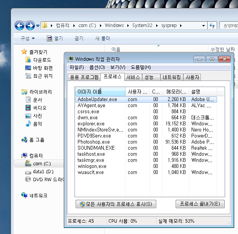Select the 홈 그룹 homegroup icon

[24, 140]
